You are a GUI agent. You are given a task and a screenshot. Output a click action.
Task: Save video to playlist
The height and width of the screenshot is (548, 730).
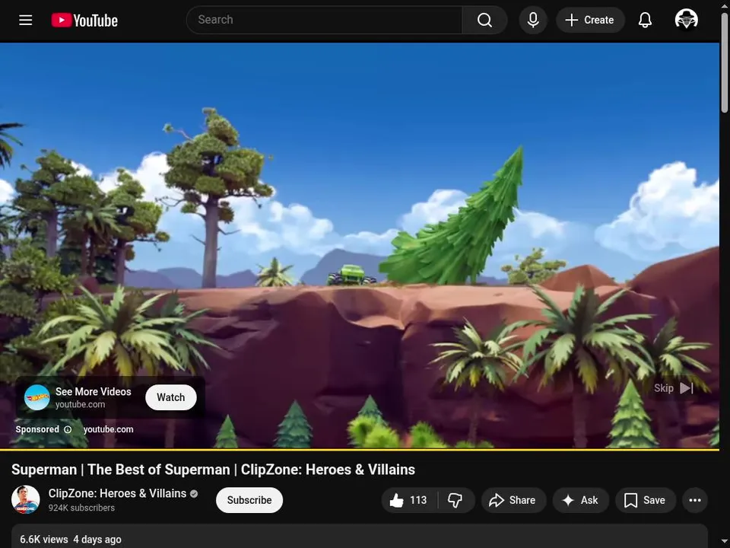click(x=646, y=500)
